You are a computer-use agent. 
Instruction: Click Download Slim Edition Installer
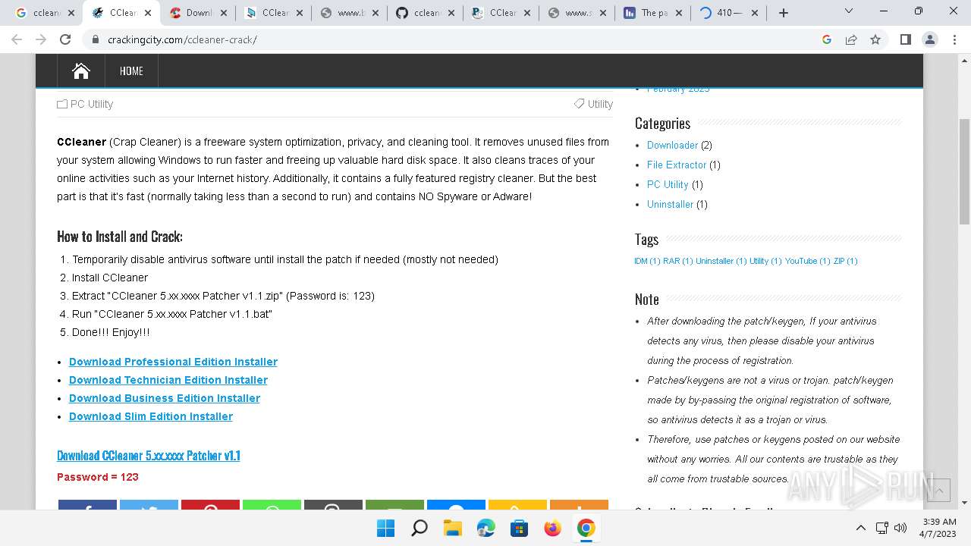151,416
